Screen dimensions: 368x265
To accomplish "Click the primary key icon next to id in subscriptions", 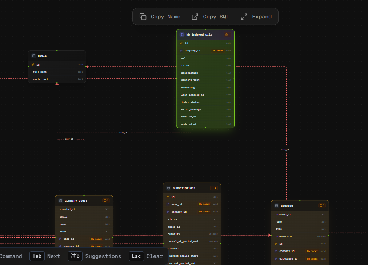I will [168, 197].
